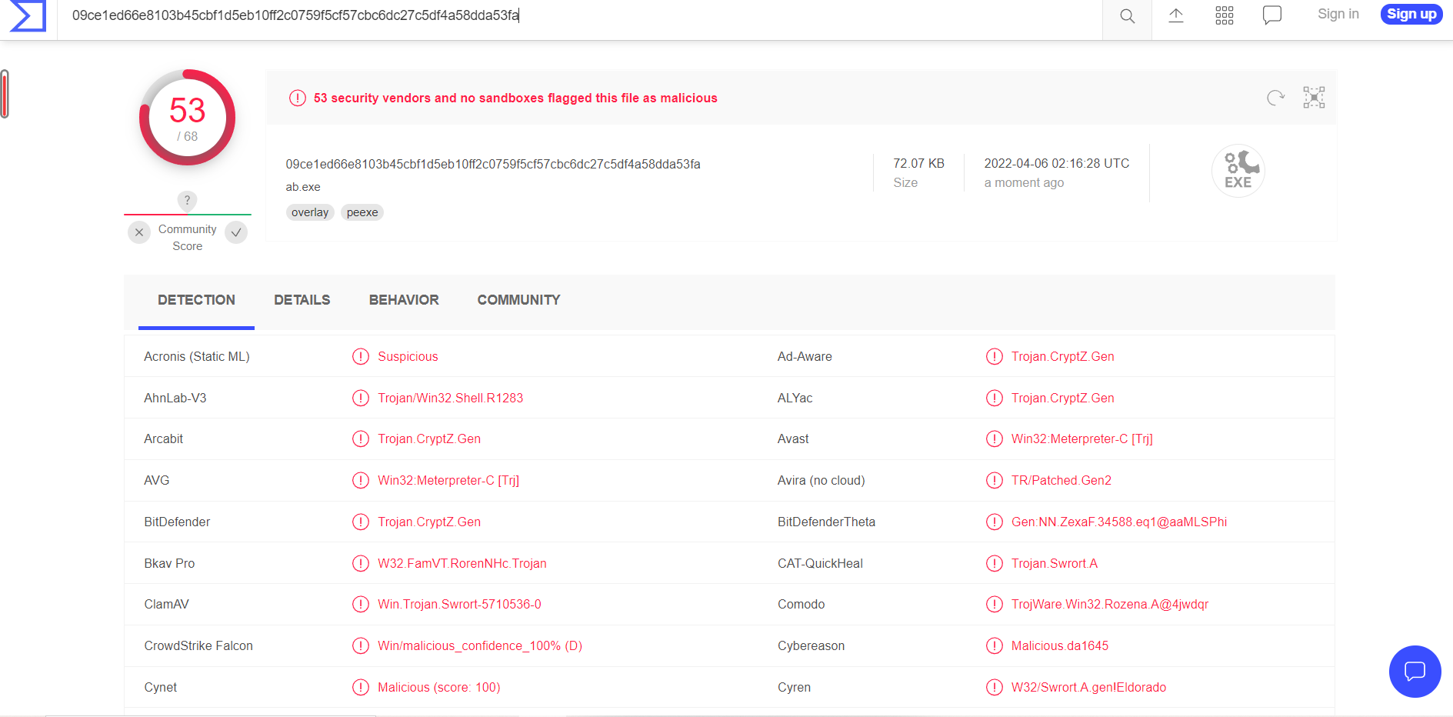
Task: Click the Sign in link
Action: [1338, 14]
